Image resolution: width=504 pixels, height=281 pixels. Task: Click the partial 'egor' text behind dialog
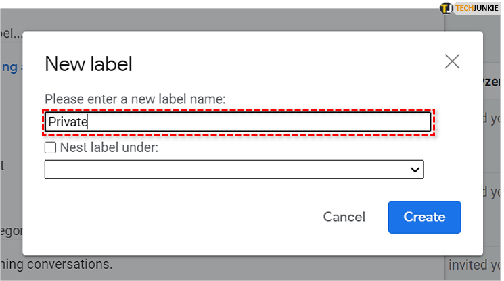tap(11, 231)
